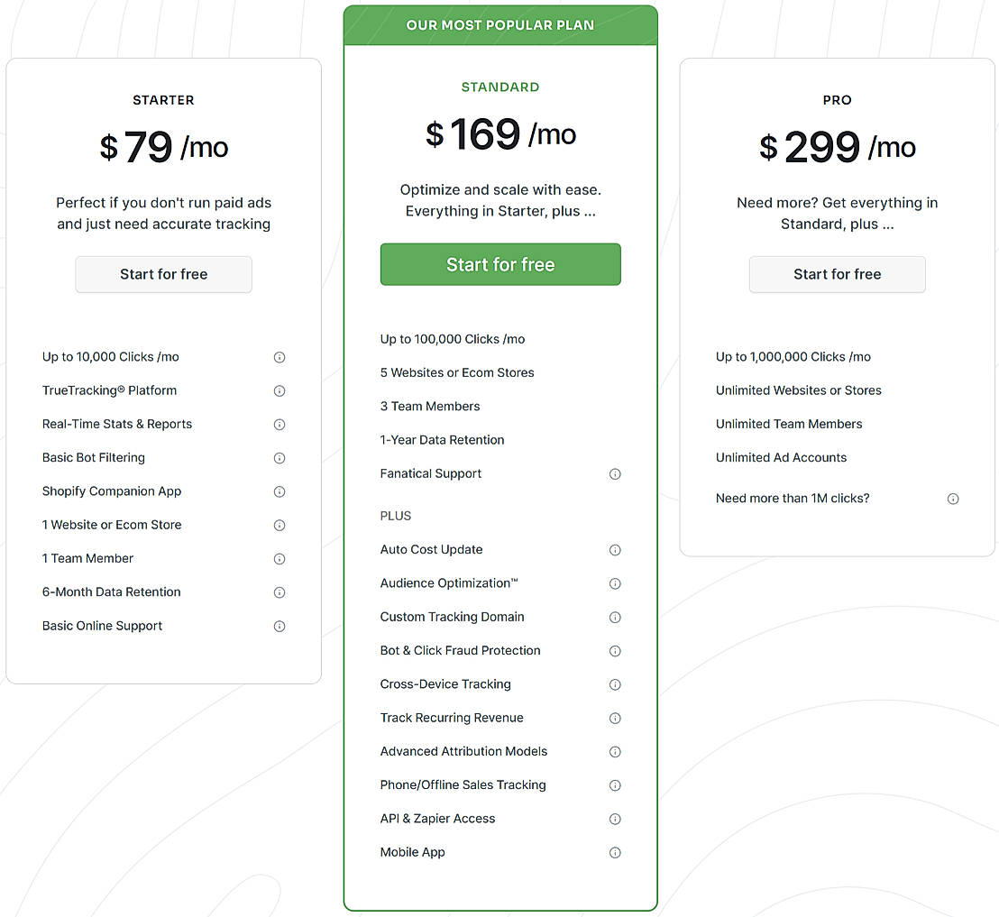Image resolution: width=999 pixels, height=917 pixels.
Task: Click info icon next to Real-Time Stats & Reports
Action: [x=280, y=425]
